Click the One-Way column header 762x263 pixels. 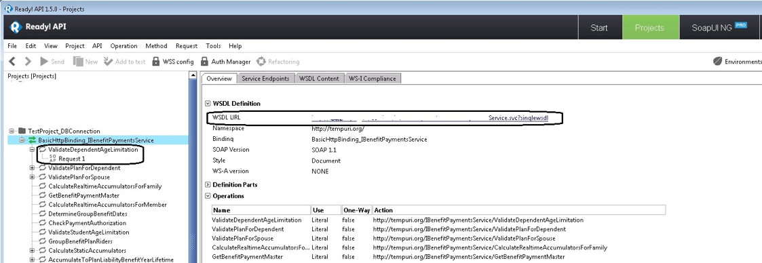point(357,210)
